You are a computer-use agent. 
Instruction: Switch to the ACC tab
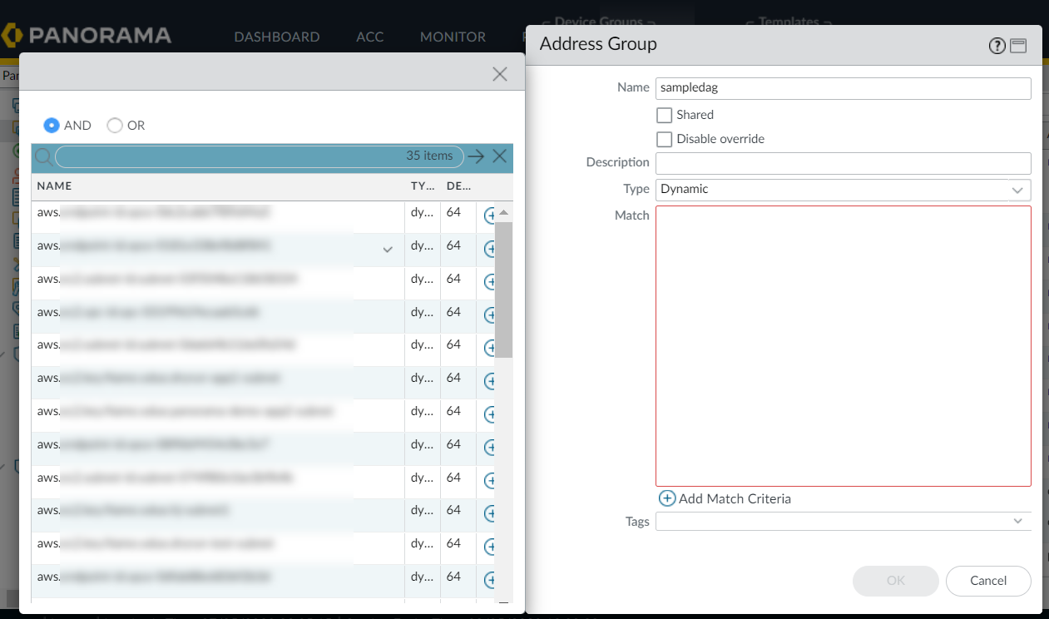(369, 37)
